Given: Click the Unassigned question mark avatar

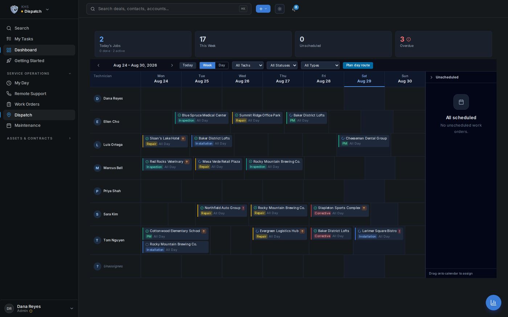Looking at the screenshot, I should point(97,266).
